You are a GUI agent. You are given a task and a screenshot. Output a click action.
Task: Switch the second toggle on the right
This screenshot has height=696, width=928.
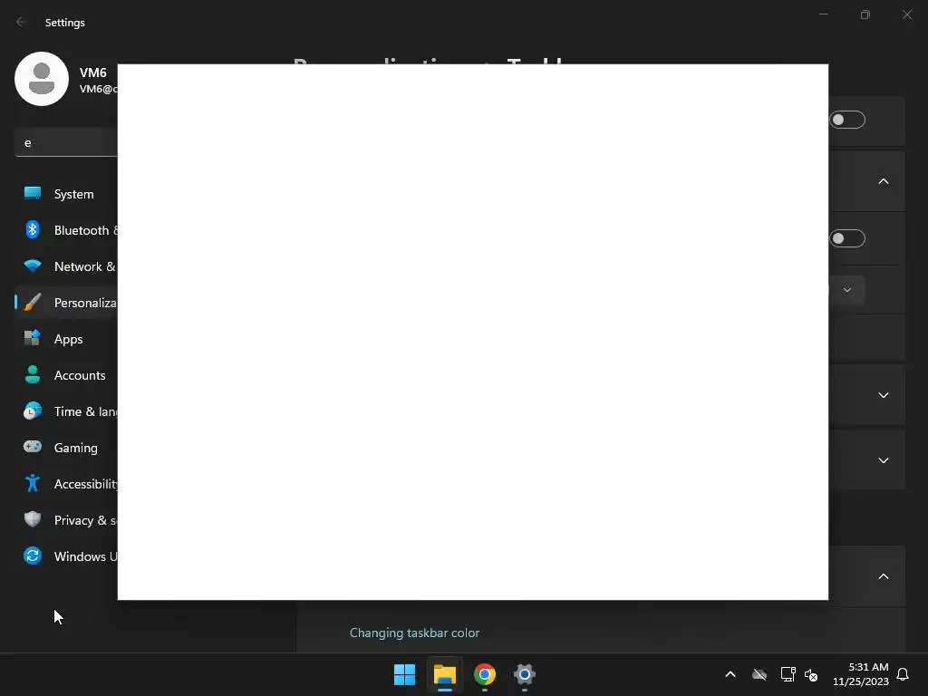pos(847,238)
